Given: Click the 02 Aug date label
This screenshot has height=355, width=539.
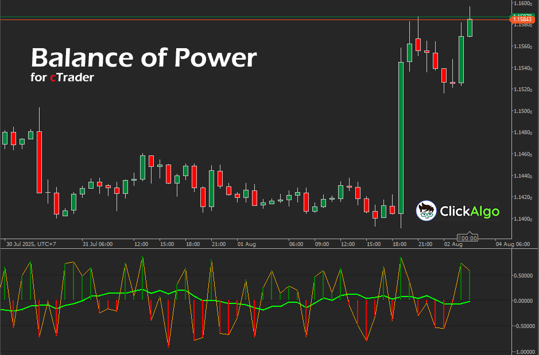Looking at the screenshot, I should 453,244.
